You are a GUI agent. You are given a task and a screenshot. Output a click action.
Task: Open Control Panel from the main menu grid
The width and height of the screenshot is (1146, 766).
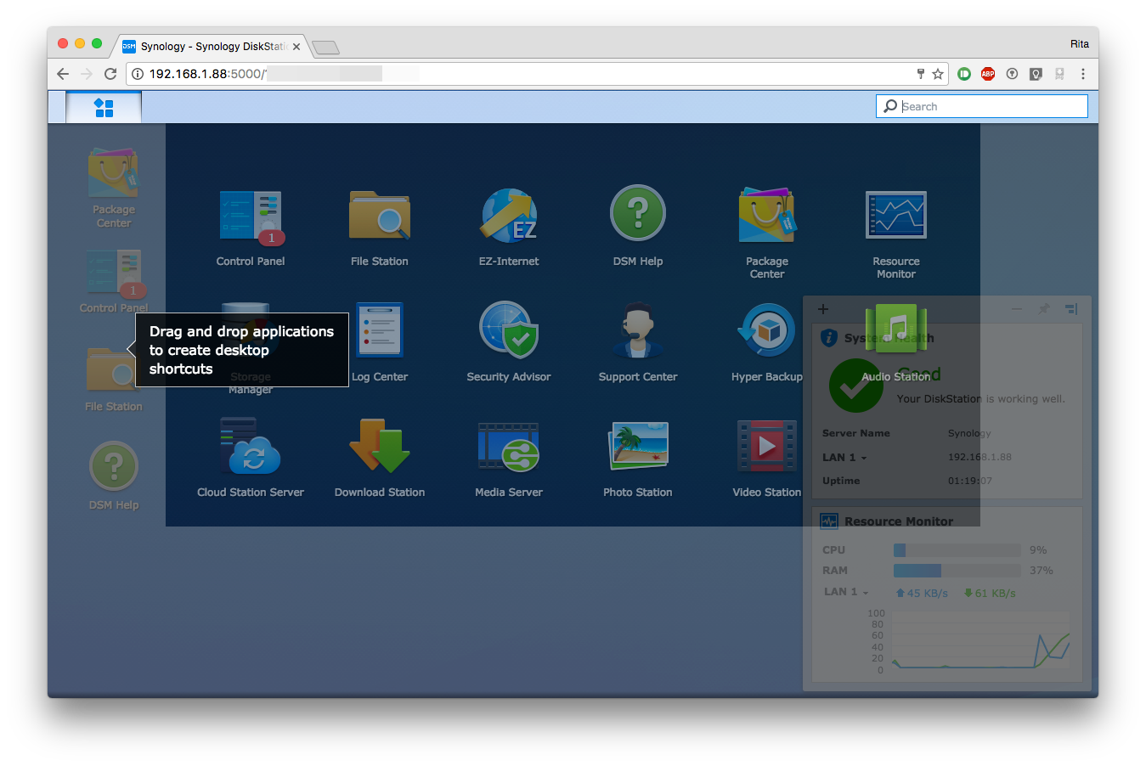(x=251, y=216)
